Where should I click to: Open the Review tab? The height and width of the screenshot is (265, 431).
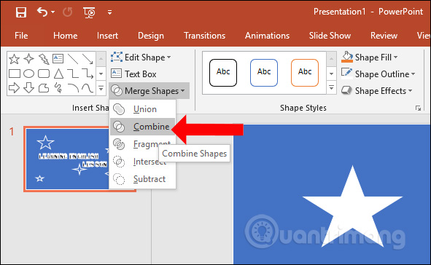384,36
